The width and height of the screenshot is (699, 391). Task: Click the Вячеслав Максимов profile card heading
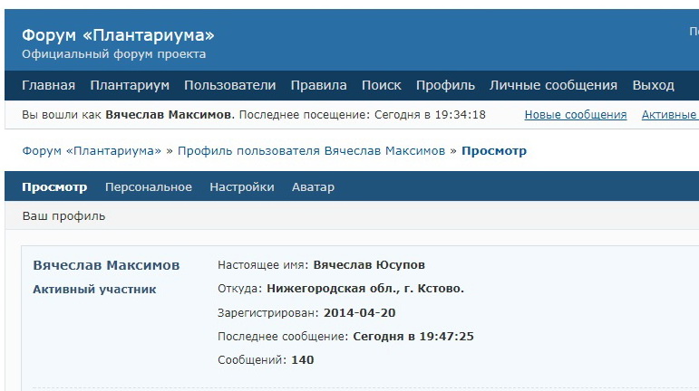tap(106, 265)
